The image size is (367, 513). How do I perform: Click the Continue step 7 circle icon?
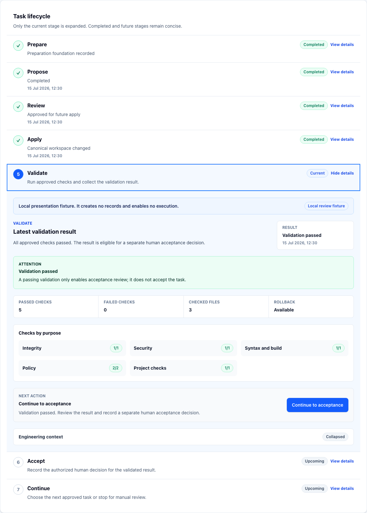tap(18, 490)
